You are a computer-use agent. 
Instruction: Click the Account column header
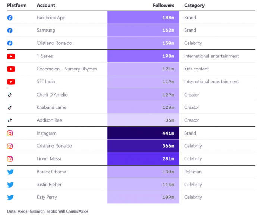click(x=46, y=6)
